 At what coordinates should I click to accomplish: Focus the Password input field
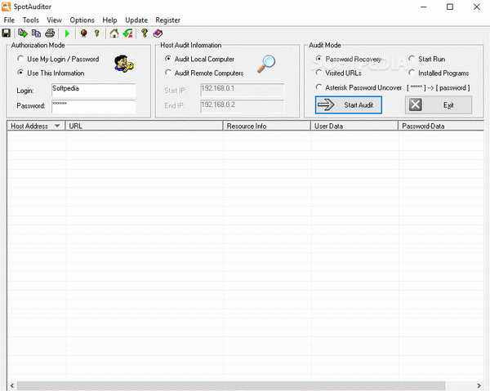tap(93, 106)
